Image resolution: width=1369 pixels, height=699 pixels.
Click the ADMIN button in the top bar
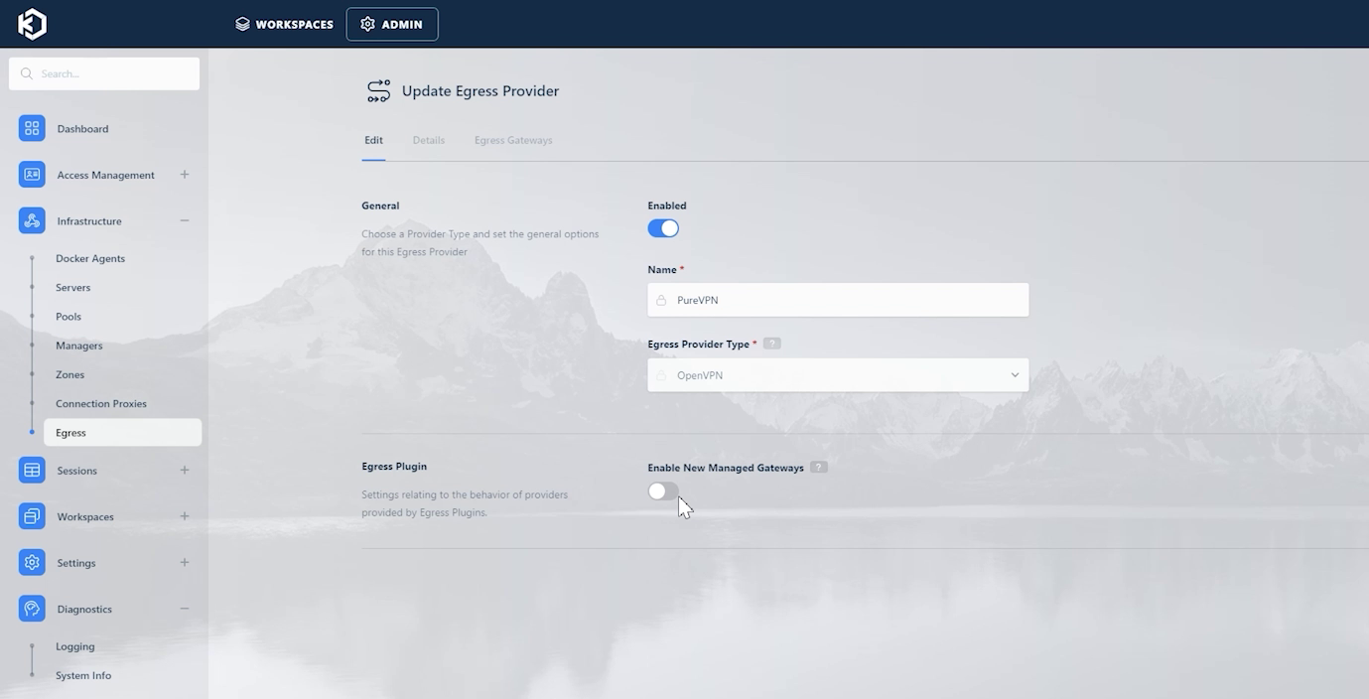coord(391,24)
